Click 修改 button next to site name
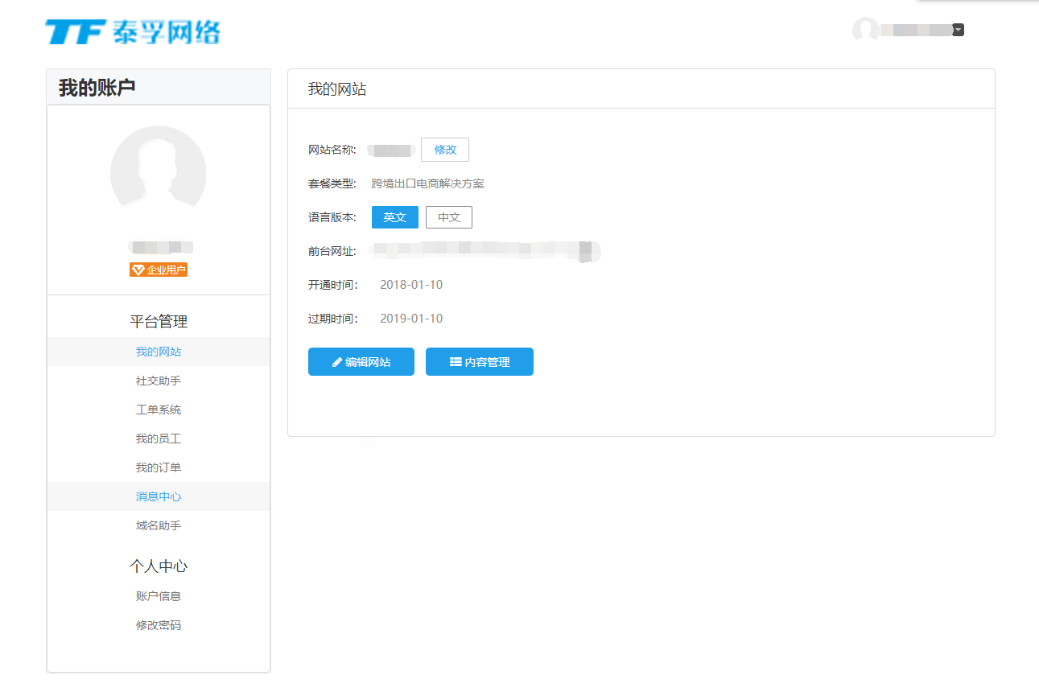Image resolution: width=1039 pixels, height=700 pixels. point(444,150)
